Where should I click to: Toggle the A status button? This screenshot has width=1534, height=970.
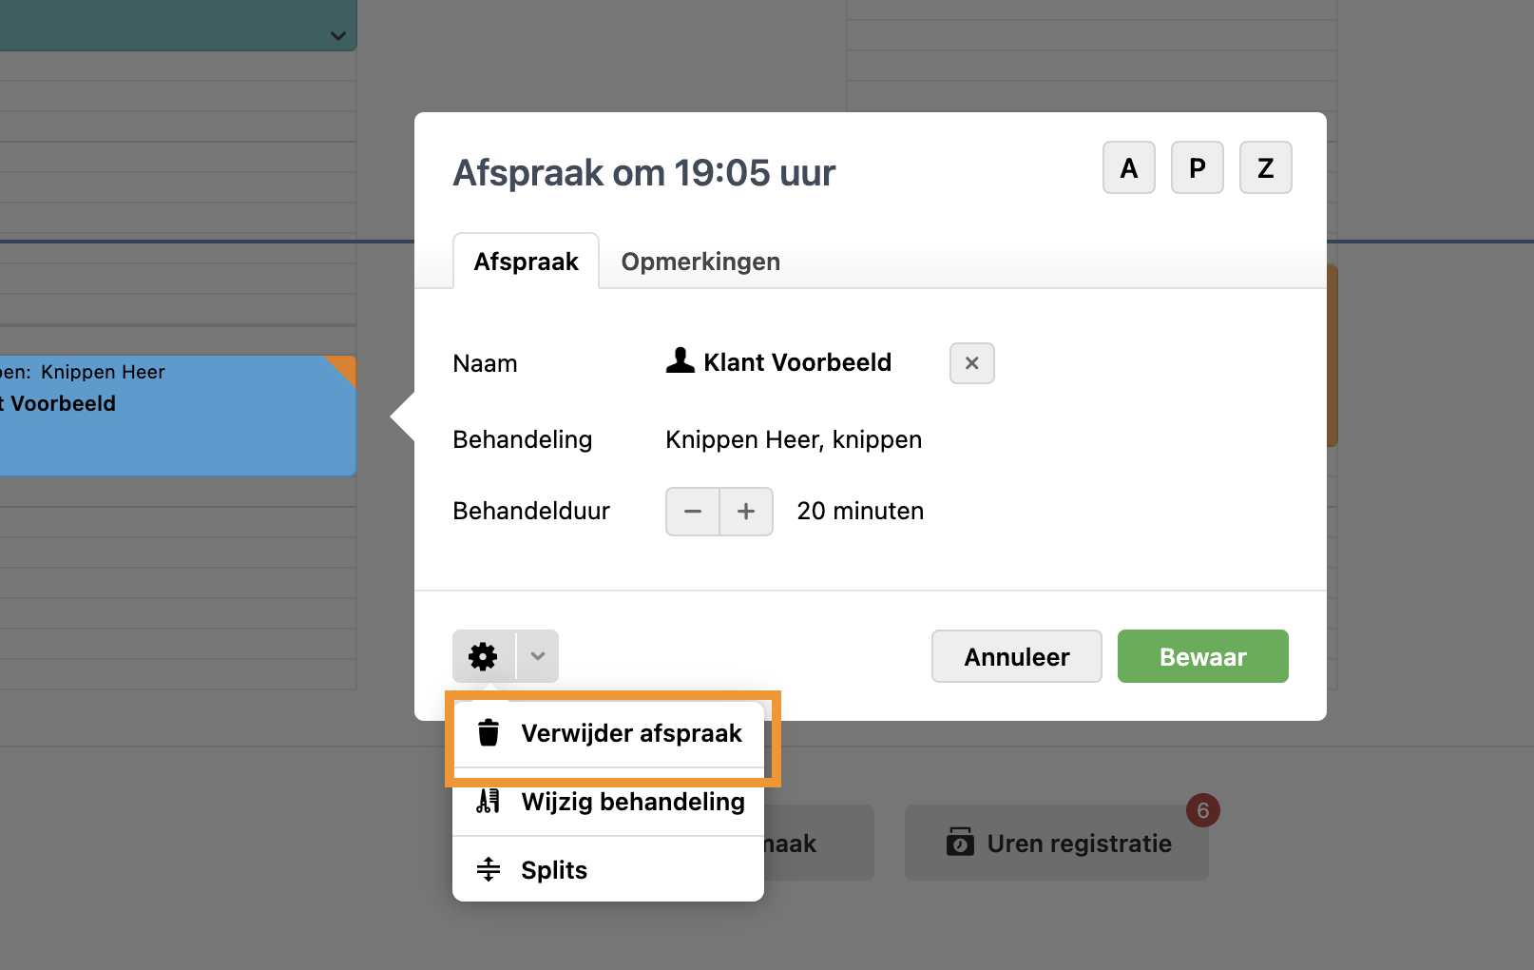(x=1128, y=168)
